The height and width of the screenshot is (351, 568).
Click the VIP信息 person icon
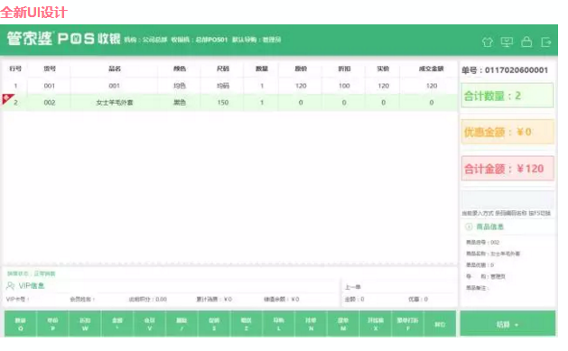[10, 286]
